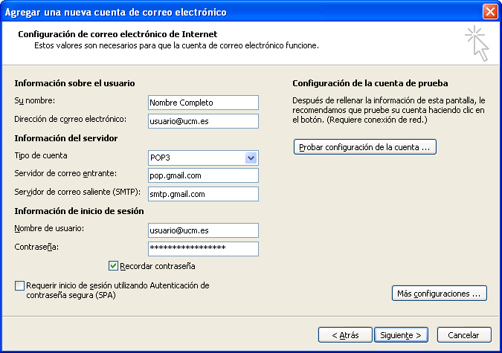The height and width of the screenshot is (353, 502).
Task: Uncheck Recordar contraseña checkbox
Action: click(x=113, y=265)
